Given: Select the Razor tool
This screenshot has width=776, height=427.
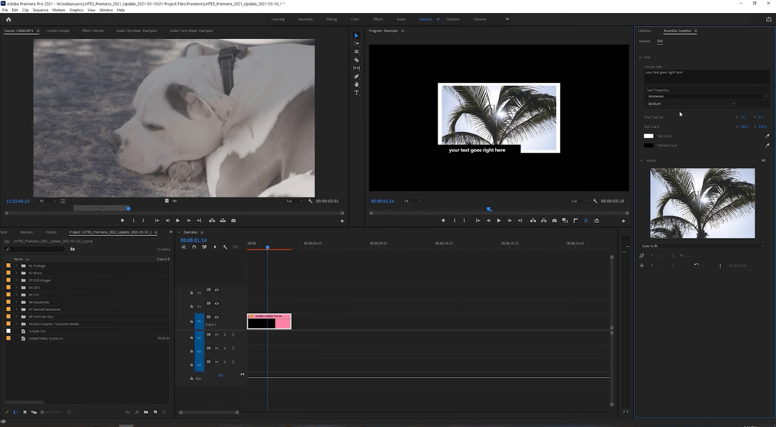Looking at the screenshot, I should pos(356,60).
